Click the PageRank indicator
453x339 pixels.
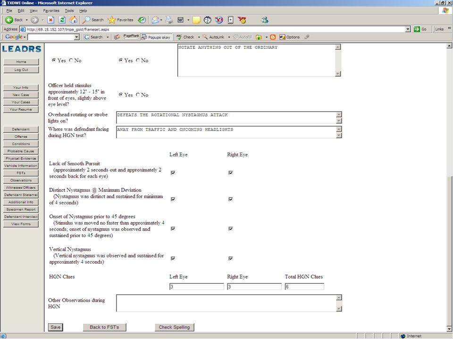pos(131,37)
